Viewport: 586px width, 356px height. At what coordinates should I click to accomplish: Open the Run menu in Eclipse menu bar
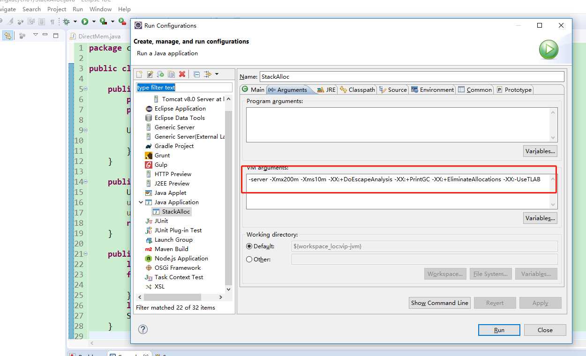pyautogui.click(x=78, y=9)
